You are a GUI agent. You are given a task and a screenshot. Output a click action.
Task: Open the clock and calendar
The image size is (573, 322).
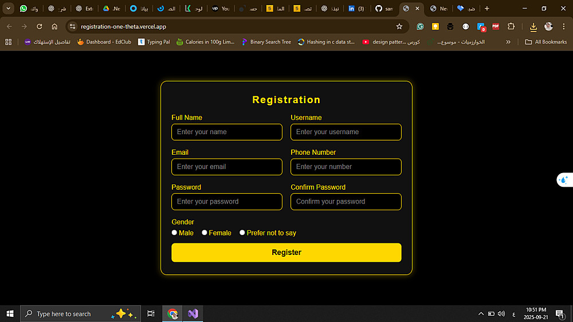(x=536, y=313)
